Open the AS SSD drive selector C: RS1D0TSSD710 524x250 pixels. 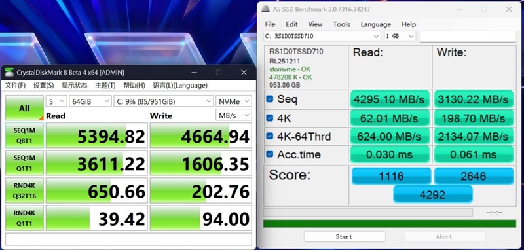pos(322,36)
